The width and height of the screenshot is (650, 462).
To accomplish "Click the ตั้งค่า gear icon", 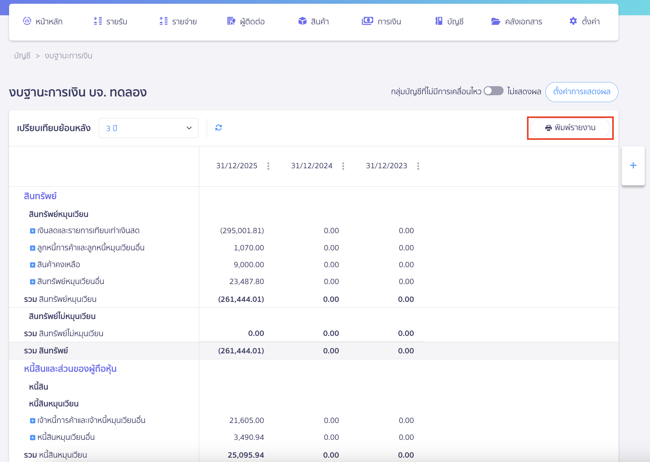I will [573, 21].
